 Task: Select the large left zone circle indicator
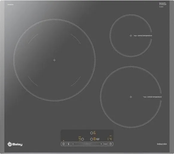coord(82,139)
